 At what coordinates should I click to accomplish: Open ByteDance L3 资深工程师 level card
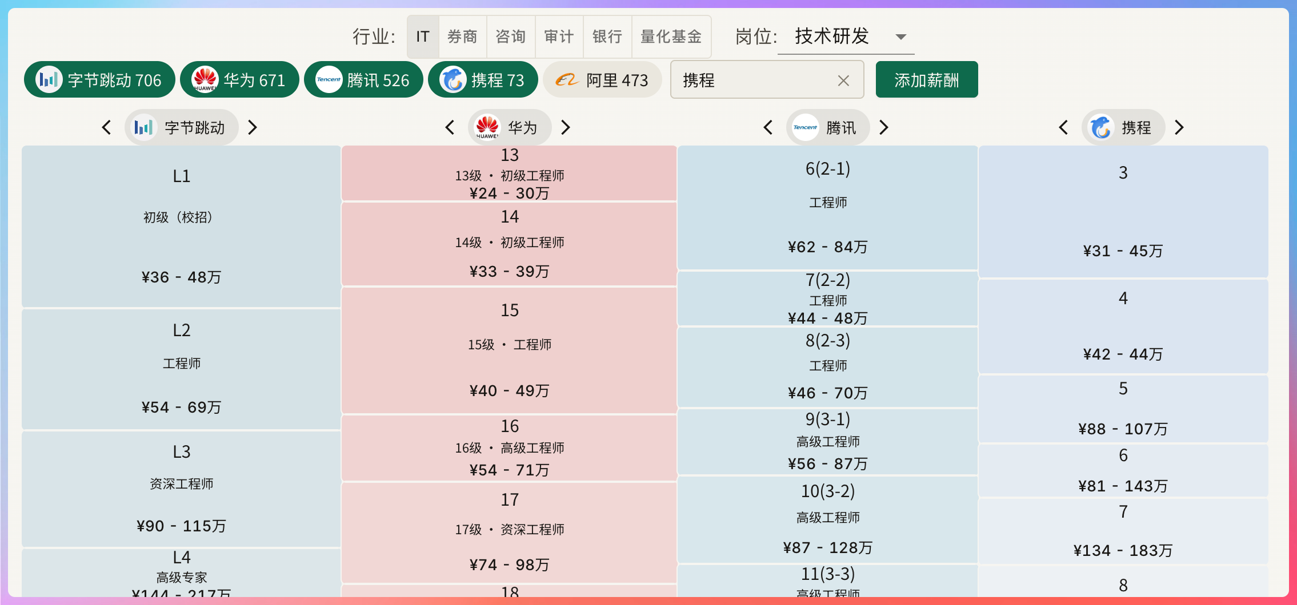coord(182,490)
